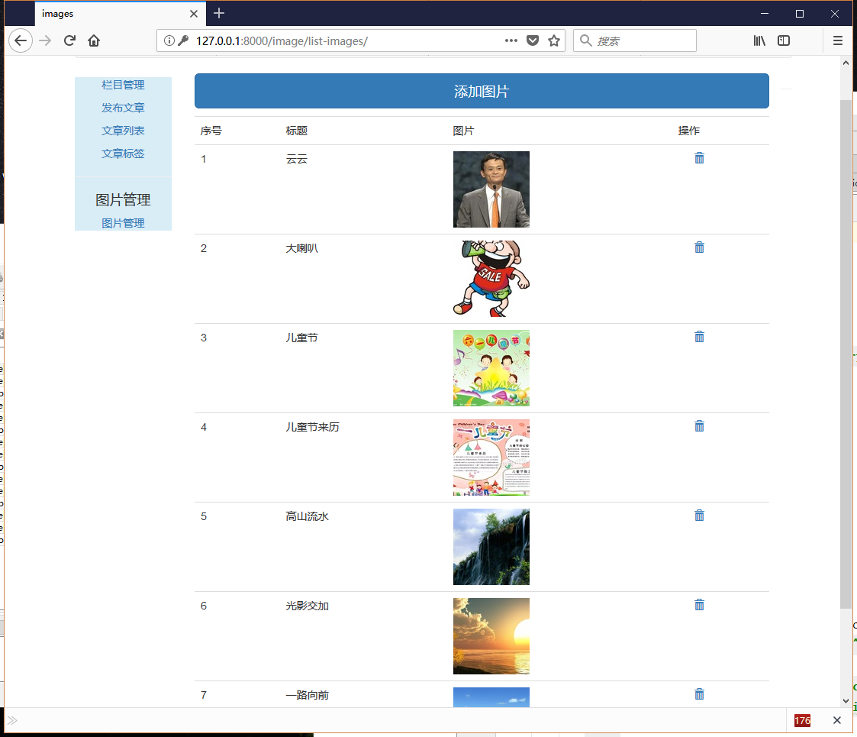Click the 操作 column header

point(688,131)
